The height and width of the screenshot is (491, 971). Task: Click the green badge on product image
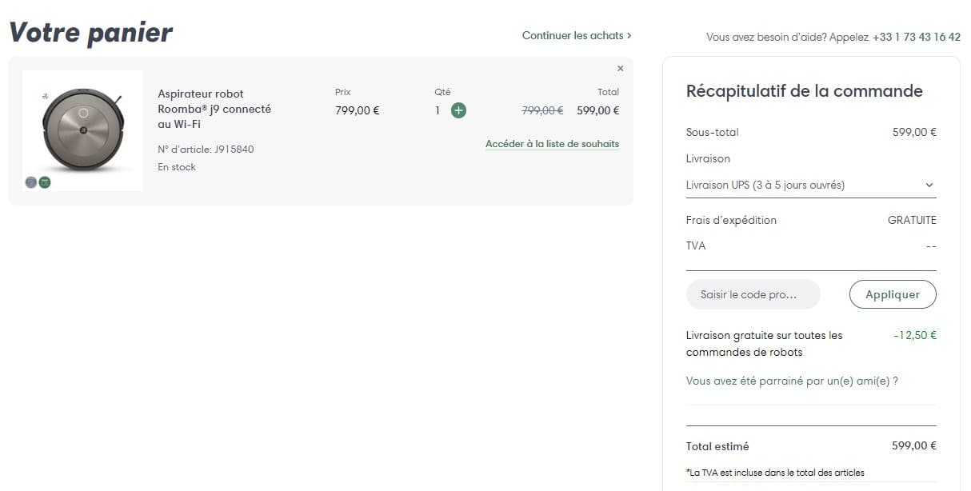45,182
